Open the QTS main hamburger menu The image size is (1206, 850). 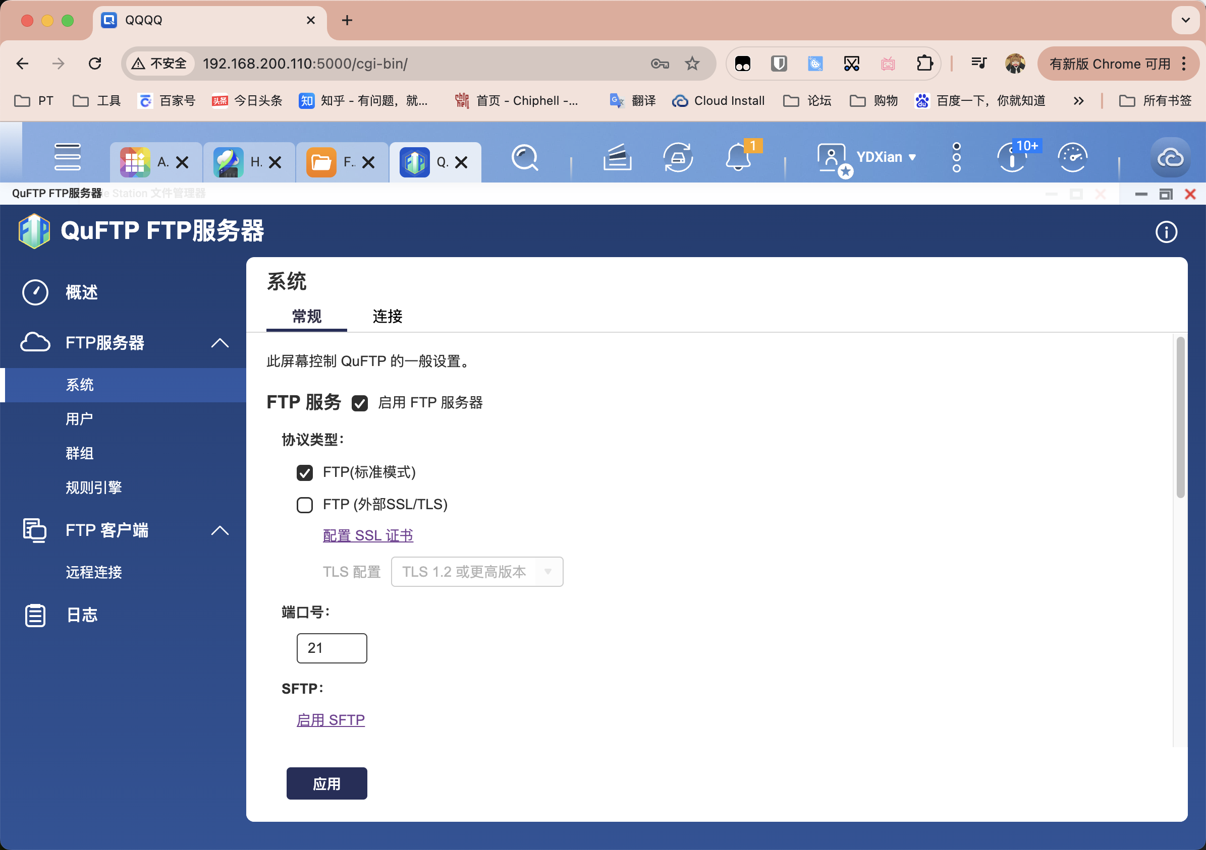point(67,157)
